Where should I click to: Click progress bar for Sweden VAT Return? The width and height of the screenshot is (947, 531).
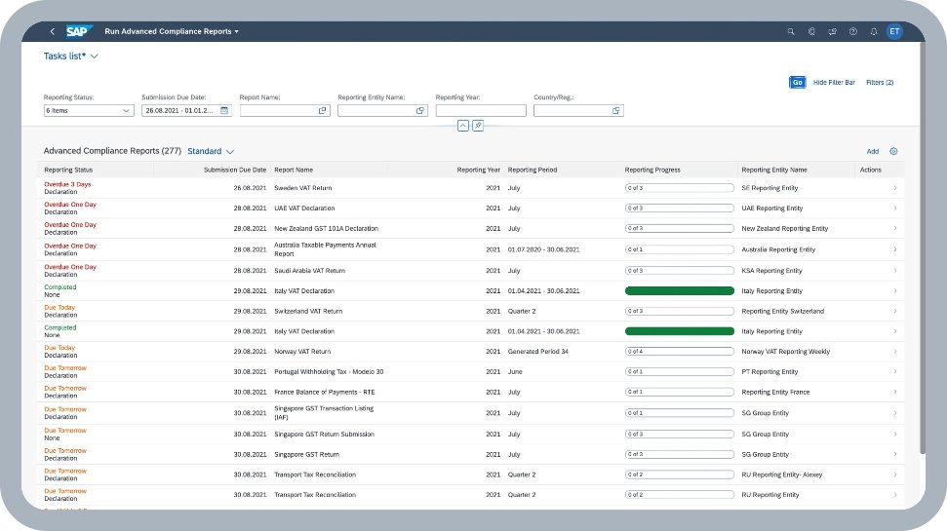(x=680, y=188)
